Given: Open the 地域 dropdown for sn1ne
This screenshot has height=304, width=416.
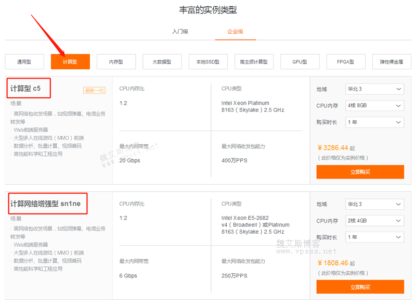Looking at the screenshot, I should coord(374,204).
